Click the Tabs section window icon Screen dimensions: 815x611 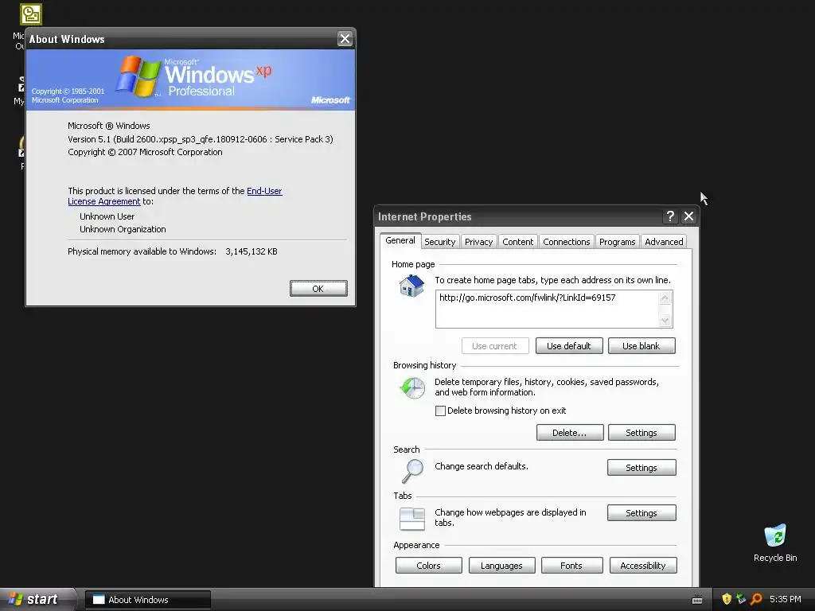[412, 519]
